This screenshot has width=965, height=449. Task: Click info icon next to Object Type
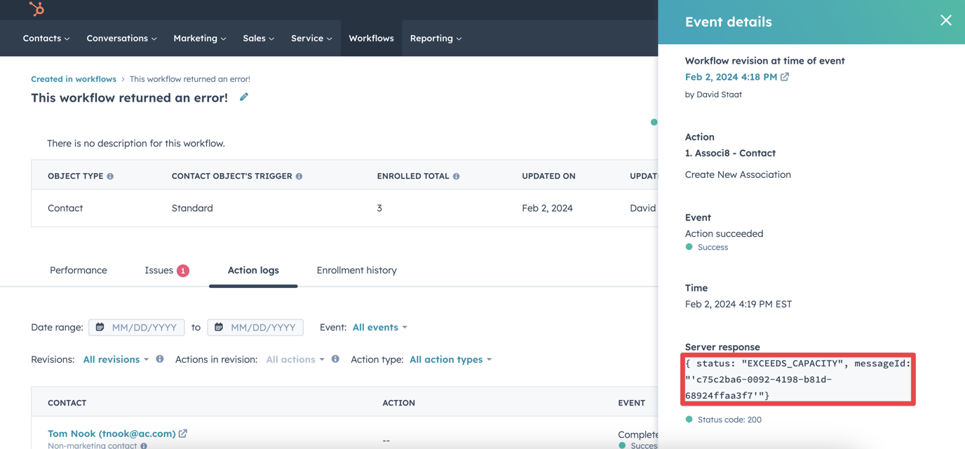110,177
